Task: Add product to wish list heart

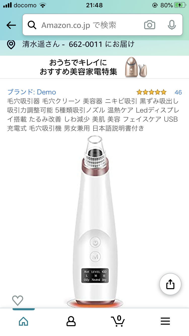Action: tap(18, 300)
